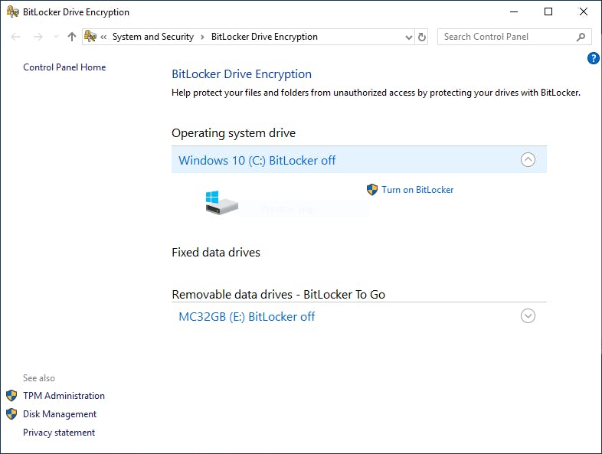
Task: Click the BitLocker icon in the title bar
Action: click(13, 11)
